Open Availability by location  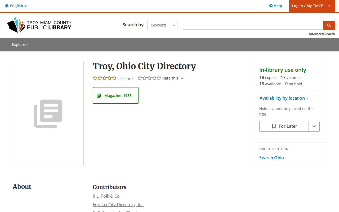click(x=284, y=98)
